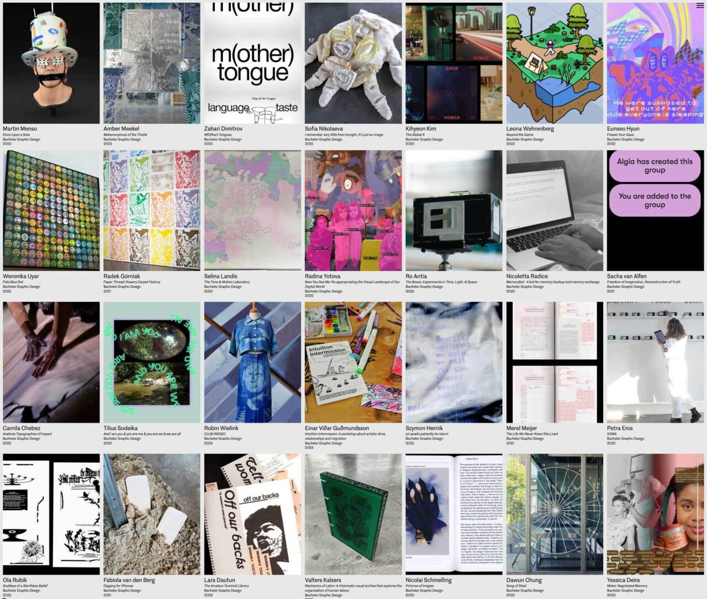Open Eunseo Hyun's name link
The image size is (707, 599).
[x=623, y=129]
